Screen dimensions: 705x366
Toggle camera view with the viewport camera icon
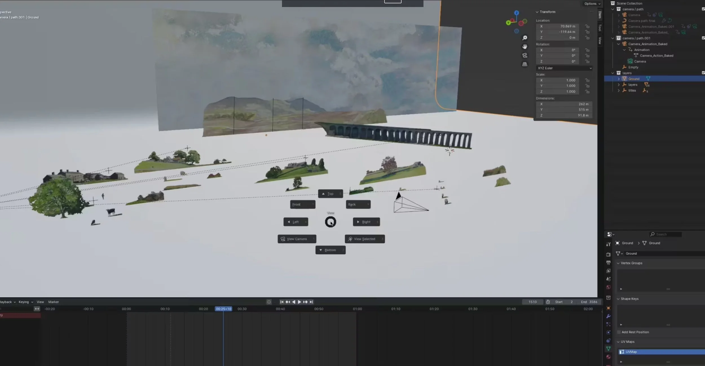[x=525, y=55]
